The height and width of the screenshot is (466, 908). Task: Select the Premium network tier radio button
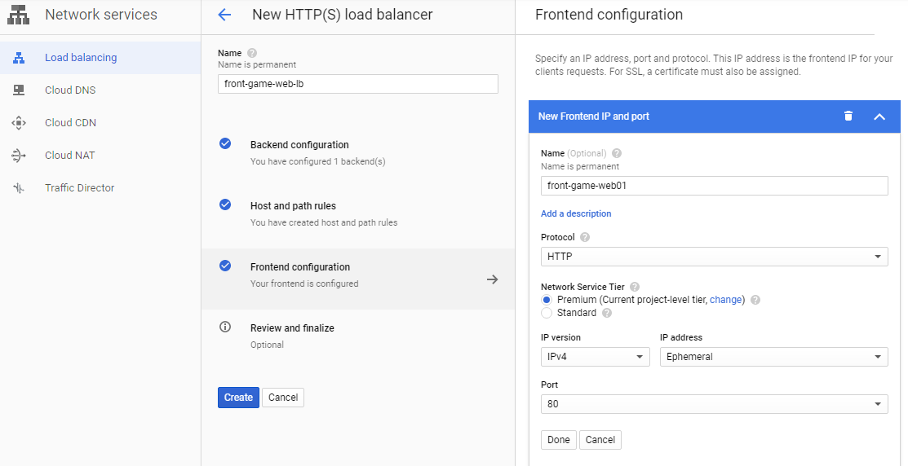[x=547, y=300]
